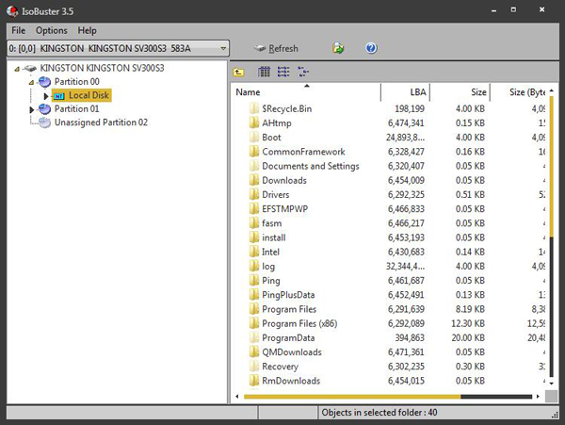Select the EFSTMPWP folder icon
The image size is (565, 425).
(254, 208)
